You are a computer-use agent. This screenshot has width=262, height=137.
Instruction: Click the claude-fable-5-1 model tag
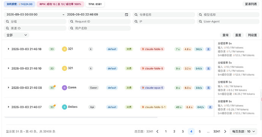pyautogui.click(x=153, y=107)
